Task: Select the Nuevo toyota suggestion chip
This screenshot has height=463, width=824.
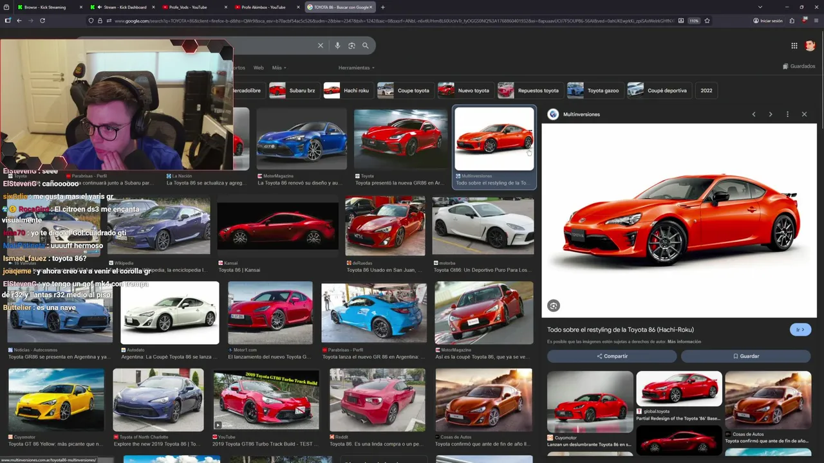Action: point(465,91)
